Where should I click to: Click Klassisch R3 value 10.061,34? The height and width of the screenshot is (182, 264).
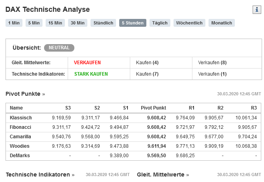click(x=246, y=118)
